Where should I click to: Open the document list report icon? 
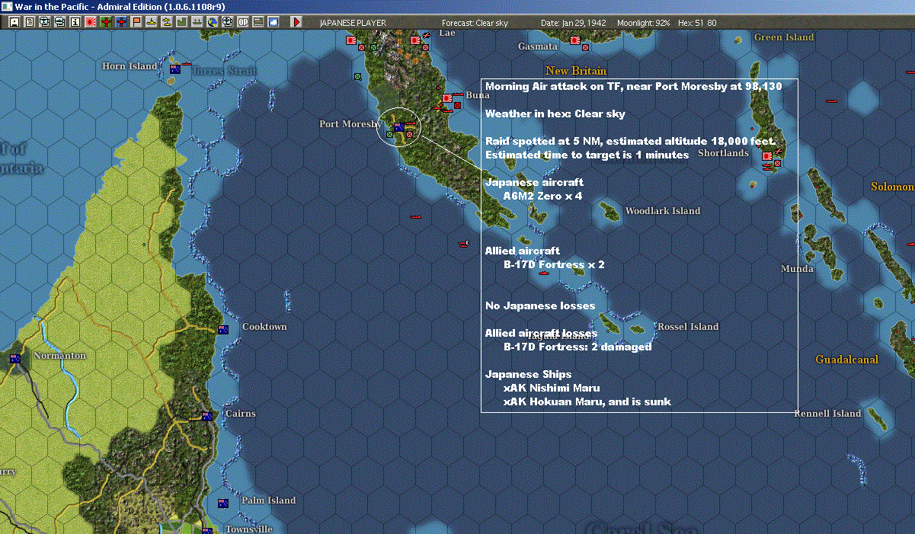coord(30,22)
